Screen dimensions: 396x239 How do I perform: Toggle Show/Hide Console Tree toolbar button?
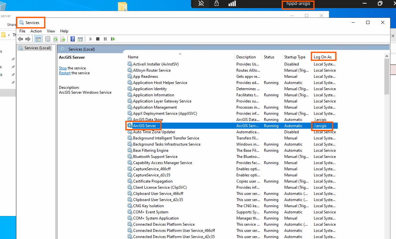[x=38, y=39]
